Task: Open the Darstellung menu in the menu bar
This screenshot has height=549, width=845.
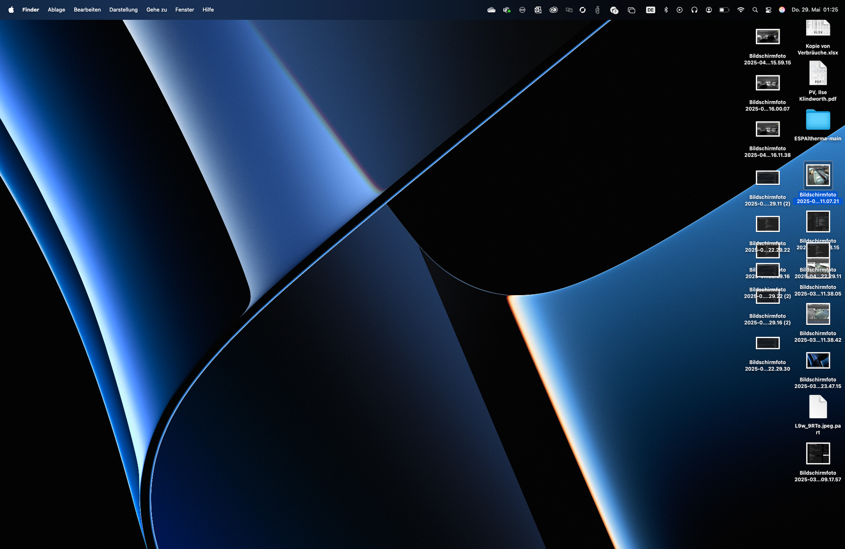Action: (123, 10)
